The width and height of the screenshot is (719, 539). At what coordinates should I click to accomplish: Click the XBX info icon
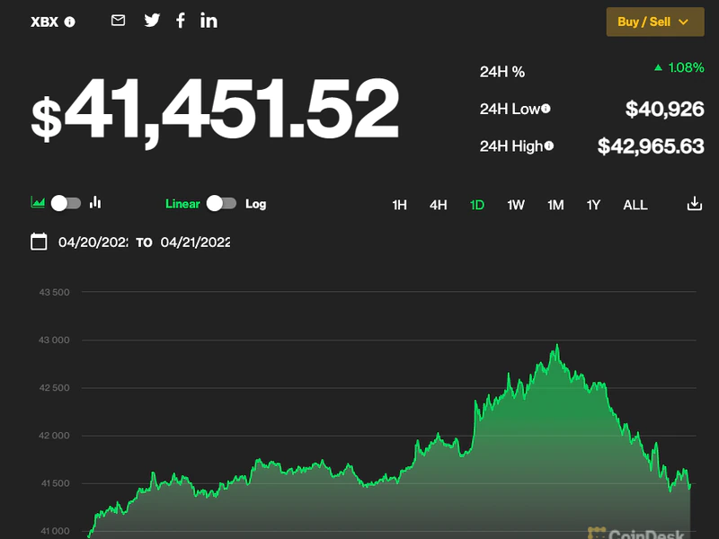click(70, 22)
